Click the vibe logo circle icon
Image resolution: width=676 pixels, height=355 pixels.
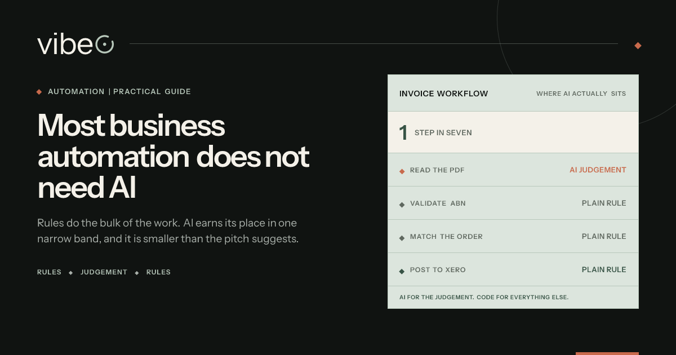point(105,44)
